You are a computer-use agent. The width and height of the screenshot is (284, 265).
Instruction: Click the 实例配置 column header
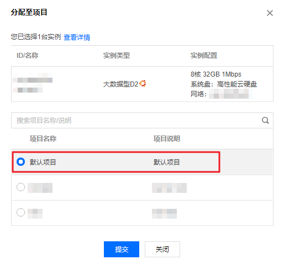(204, 56)
